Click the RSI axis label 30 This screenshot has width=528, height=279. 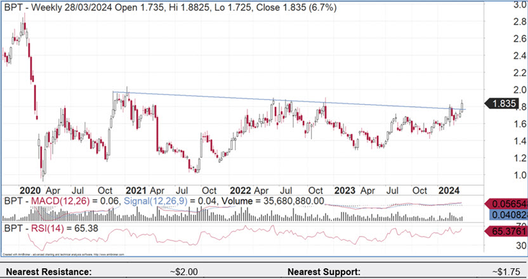521,245
